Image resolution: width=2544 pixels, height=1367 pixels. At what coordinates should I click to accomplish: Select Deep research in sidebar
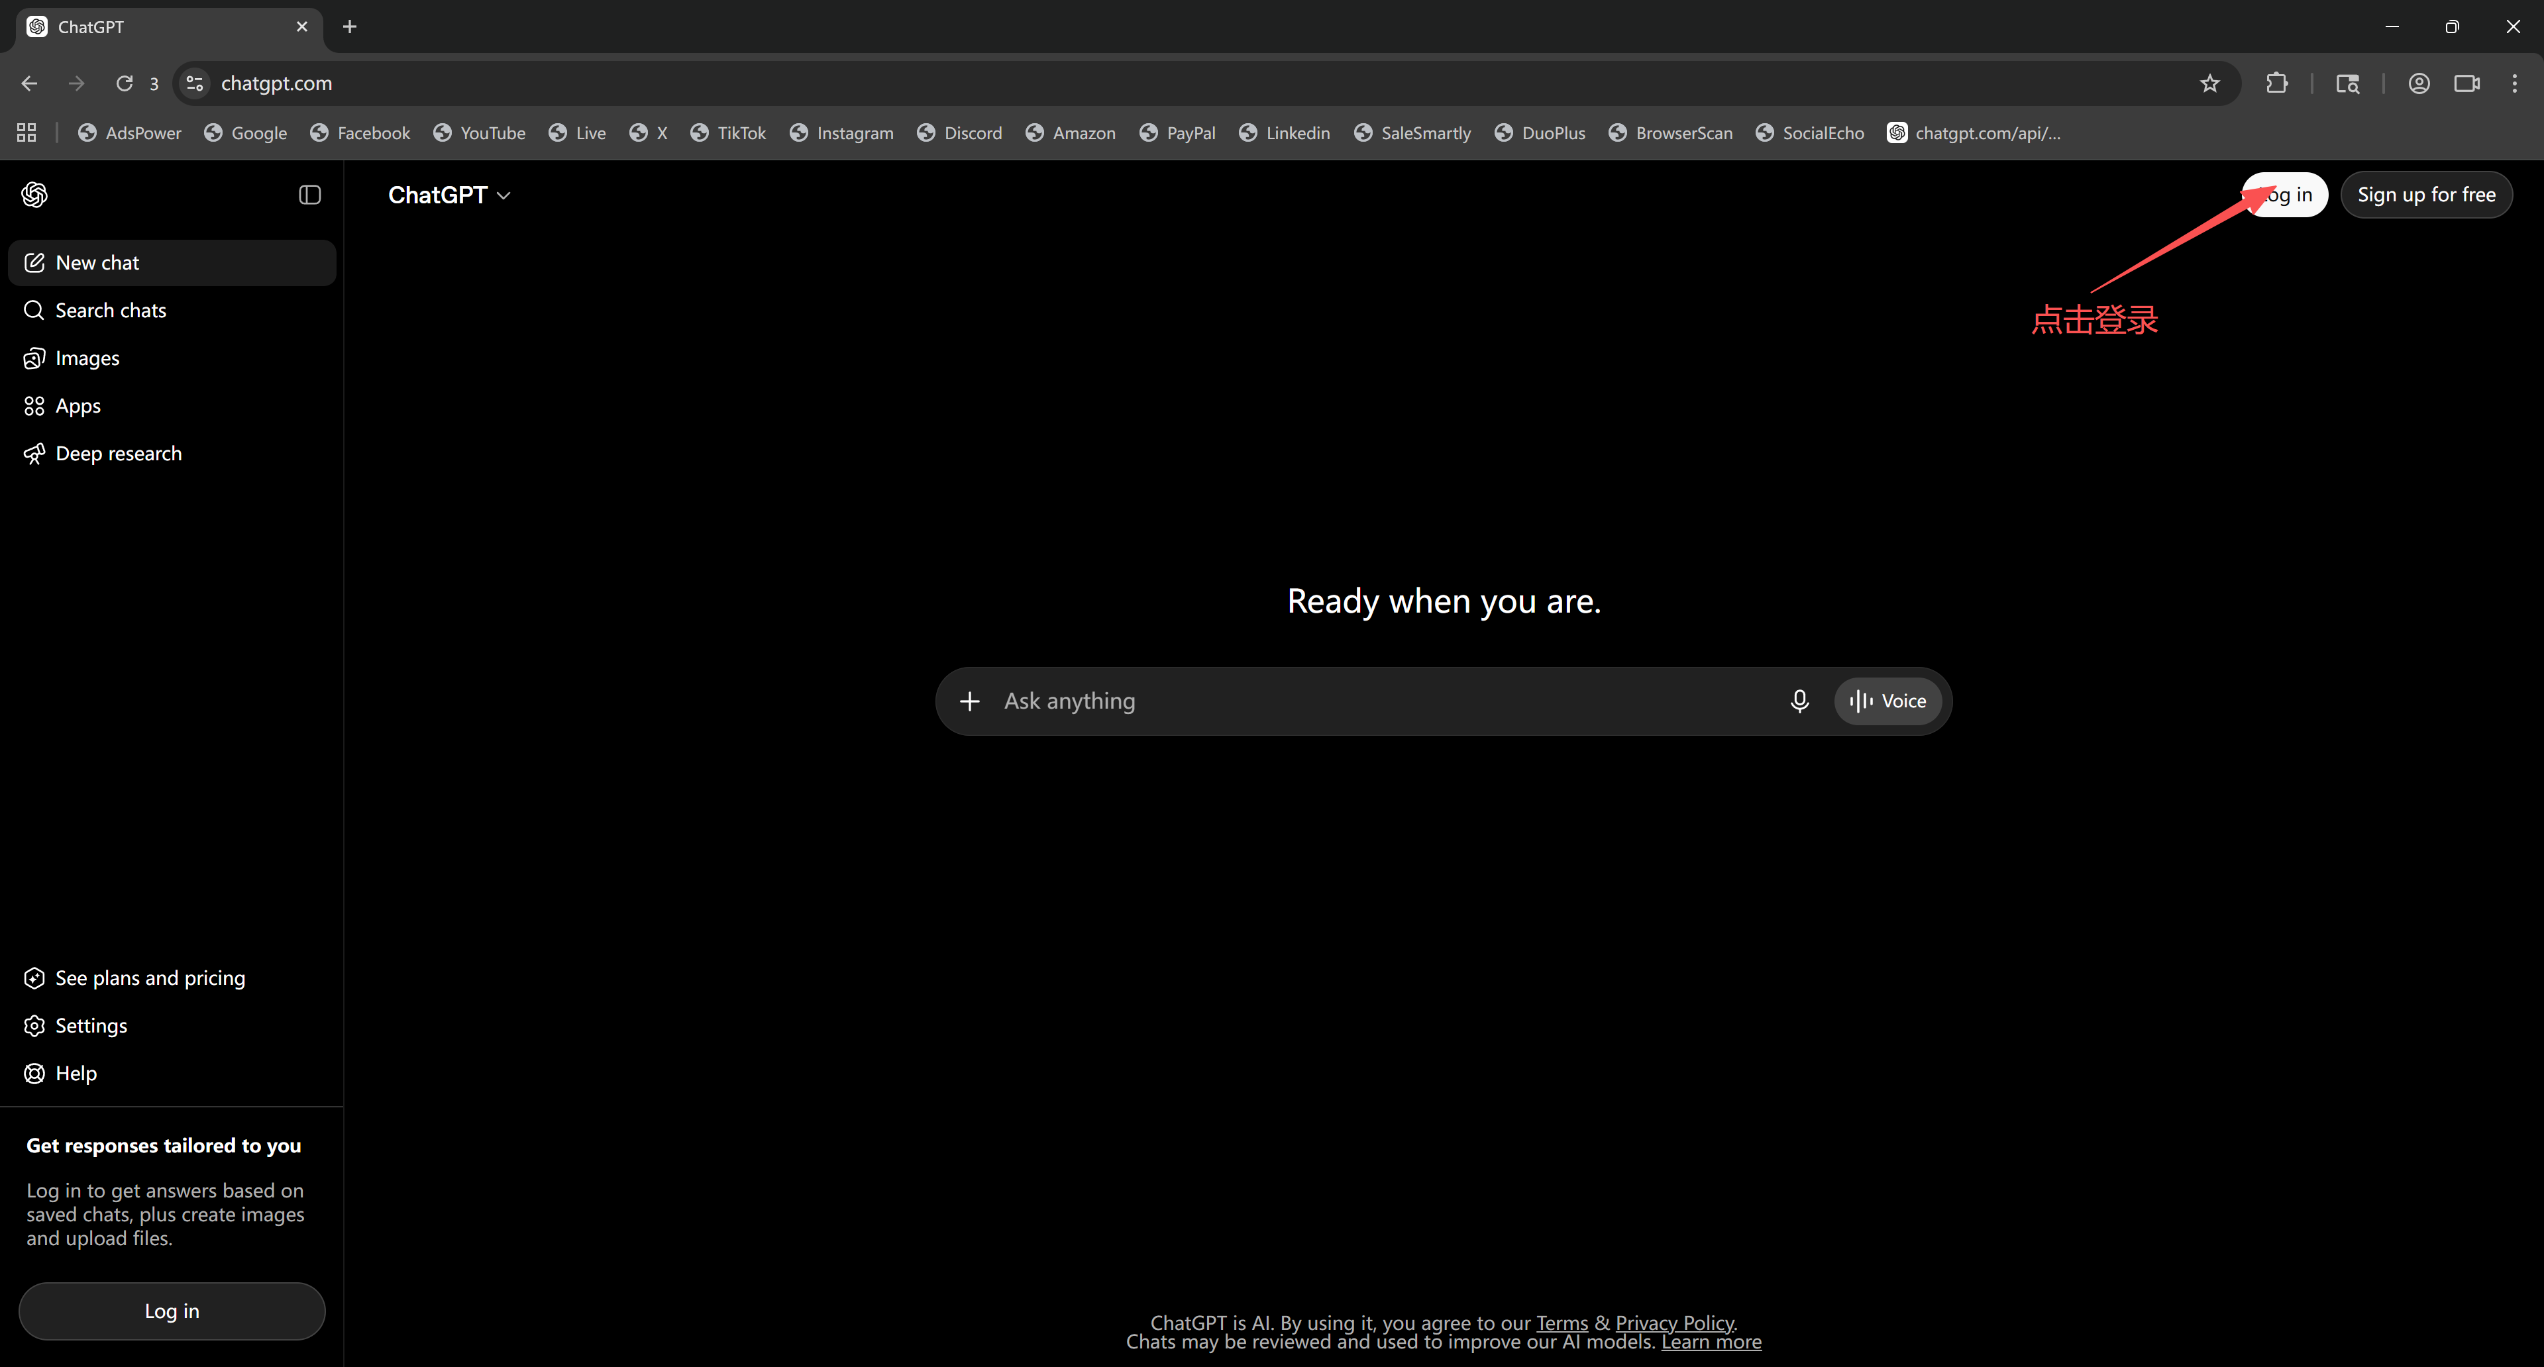[x=172, y=453]
